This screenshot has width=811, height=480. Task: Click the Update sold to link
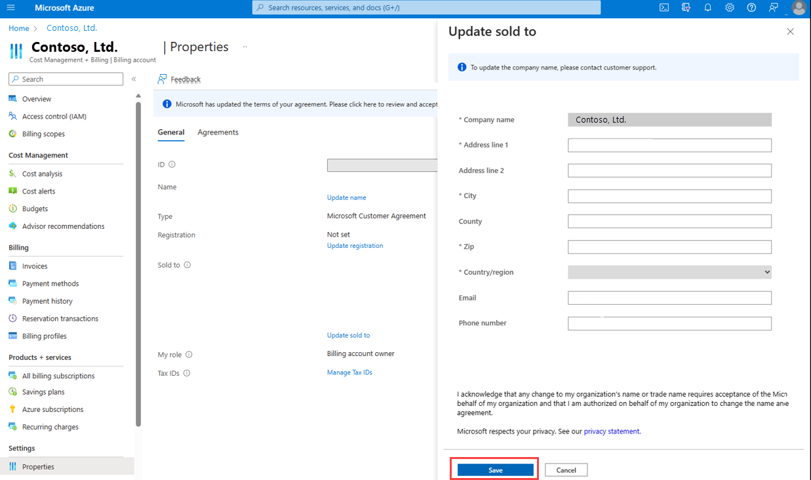click(x=349, y=335)
